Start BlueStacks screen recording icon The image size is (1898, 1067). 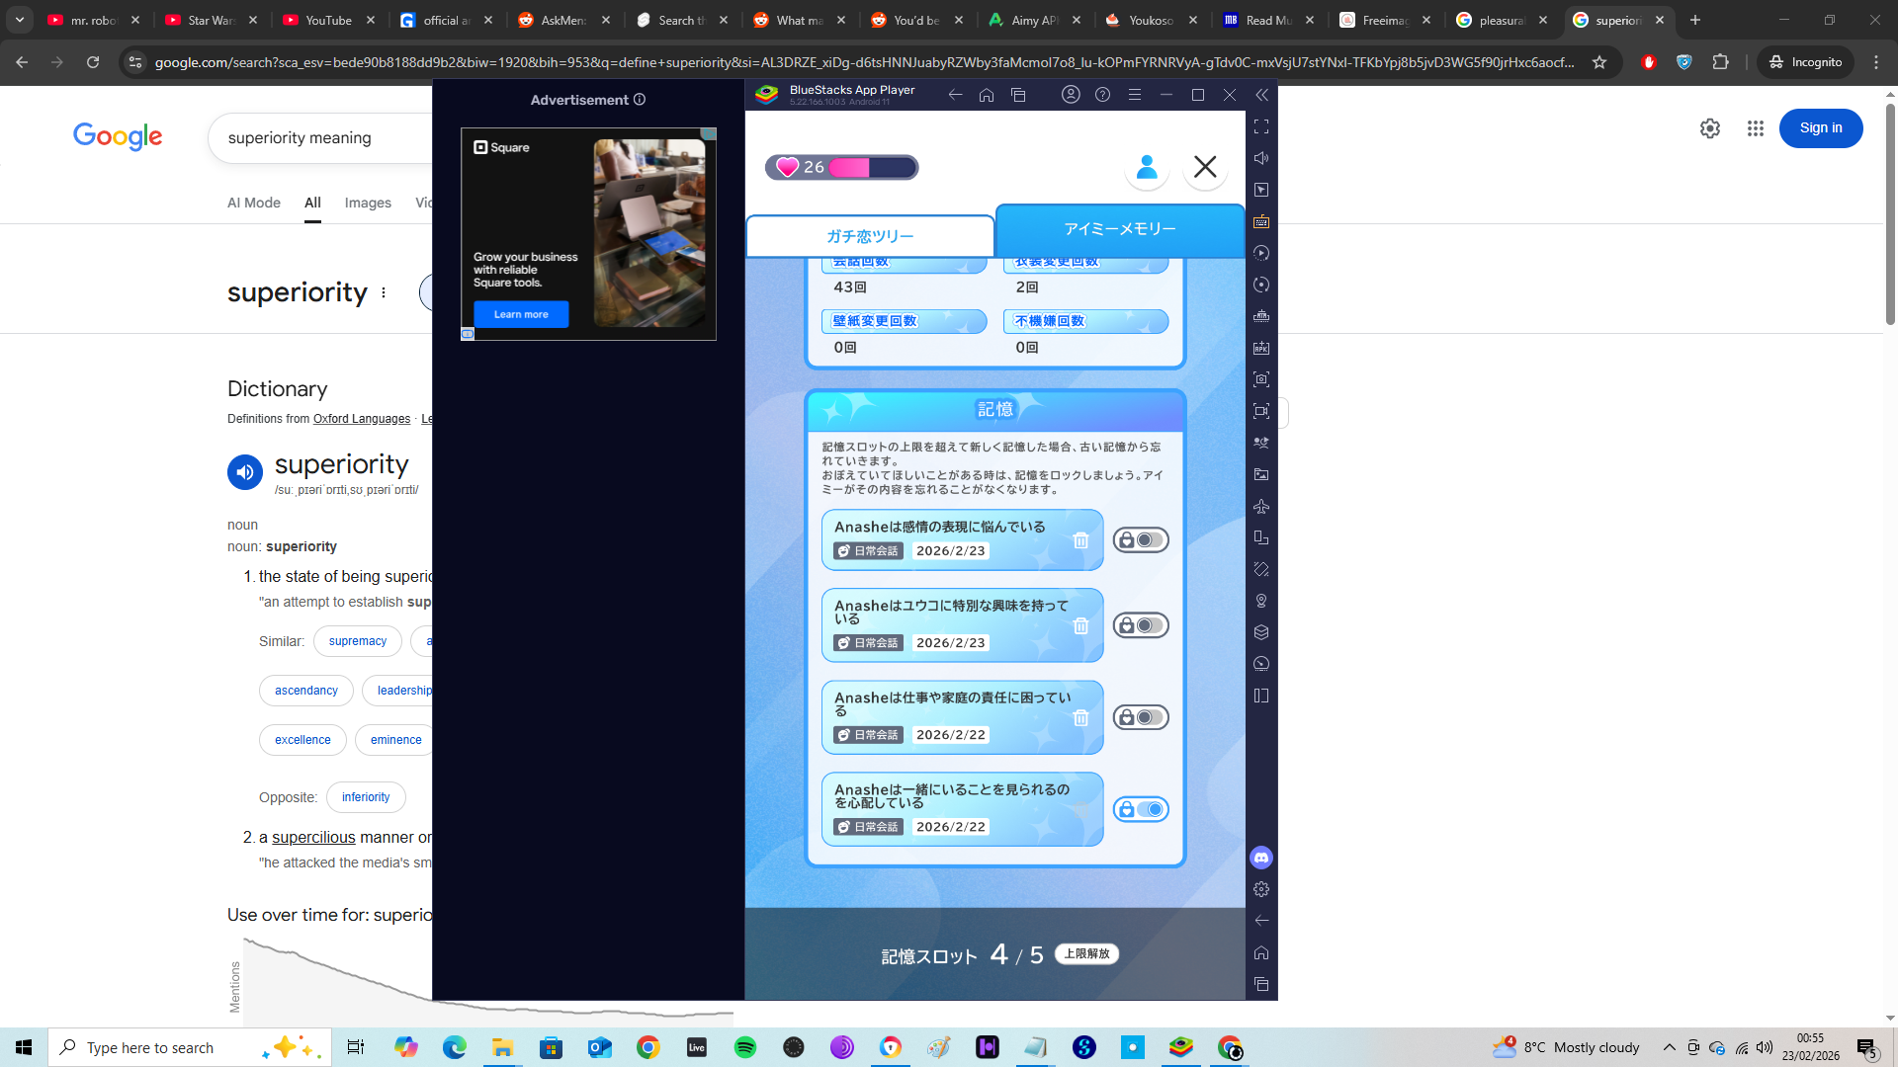point(1261,411)
